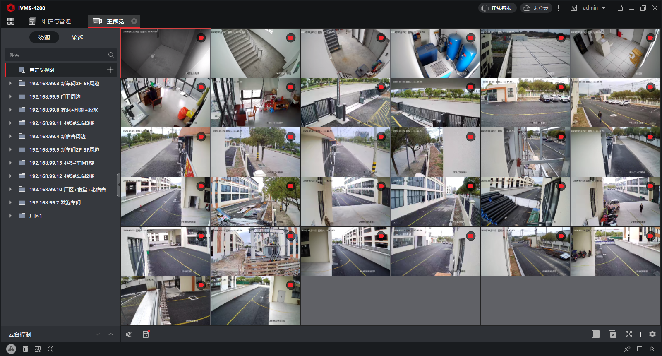Click the resource search field
This screenshot has height=356, width=662.
pos(61,55)
